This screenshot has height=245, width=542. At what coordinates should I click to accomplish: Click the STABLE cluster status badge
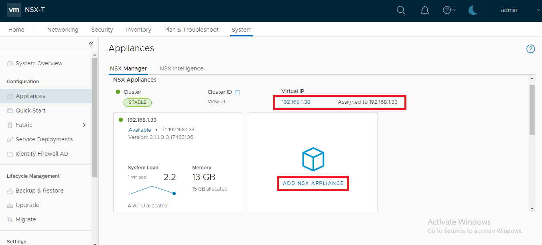(x=138, y=102)
